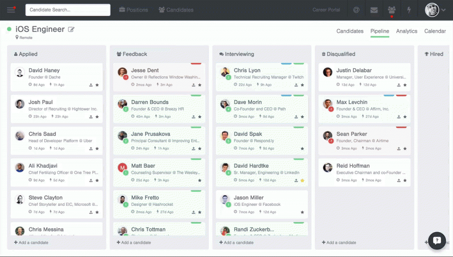
Task: Click the red tag on Sean Parker card
Action: [x=401, y=127]
